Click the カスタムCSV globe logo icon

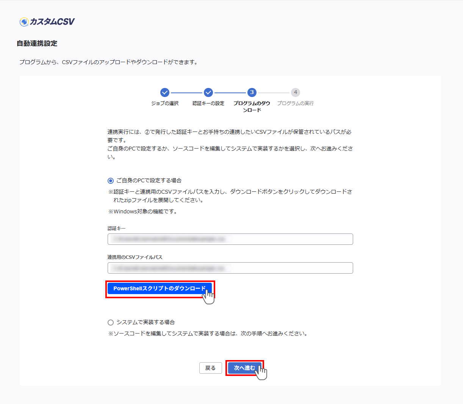click(x=24, y=22)
